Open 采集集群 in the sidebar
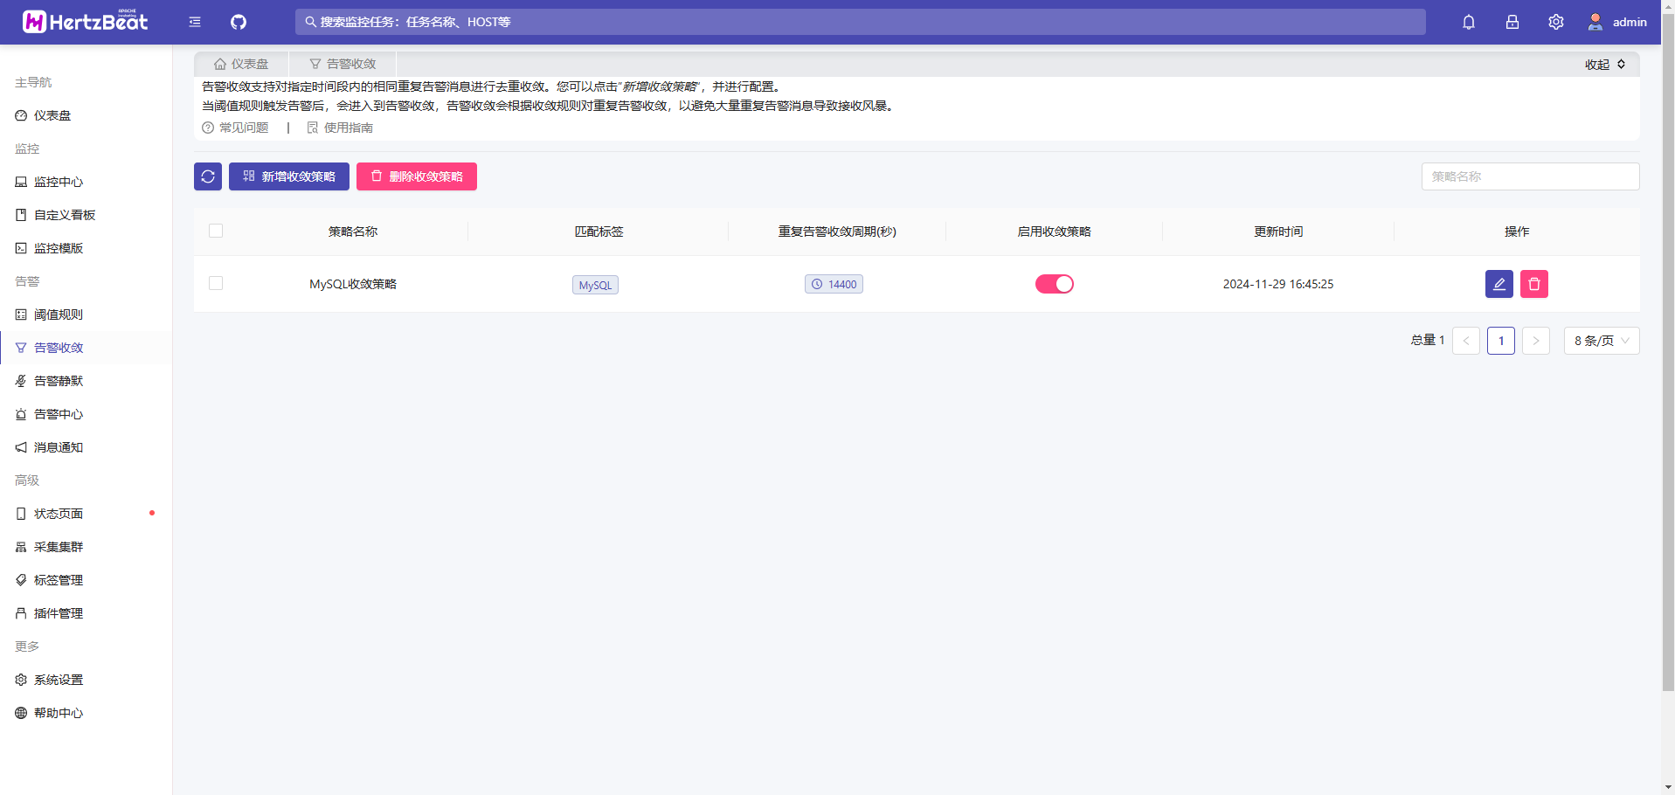 click(86, 547)
